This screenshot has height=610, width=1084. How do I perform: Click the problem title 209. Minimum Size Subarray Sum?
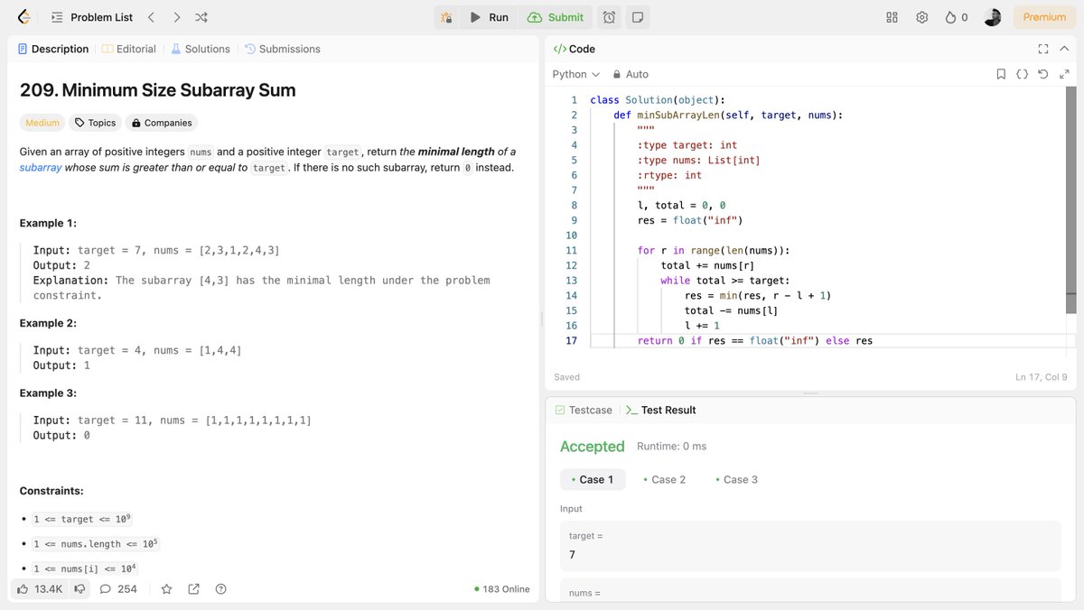coord(157,90)
